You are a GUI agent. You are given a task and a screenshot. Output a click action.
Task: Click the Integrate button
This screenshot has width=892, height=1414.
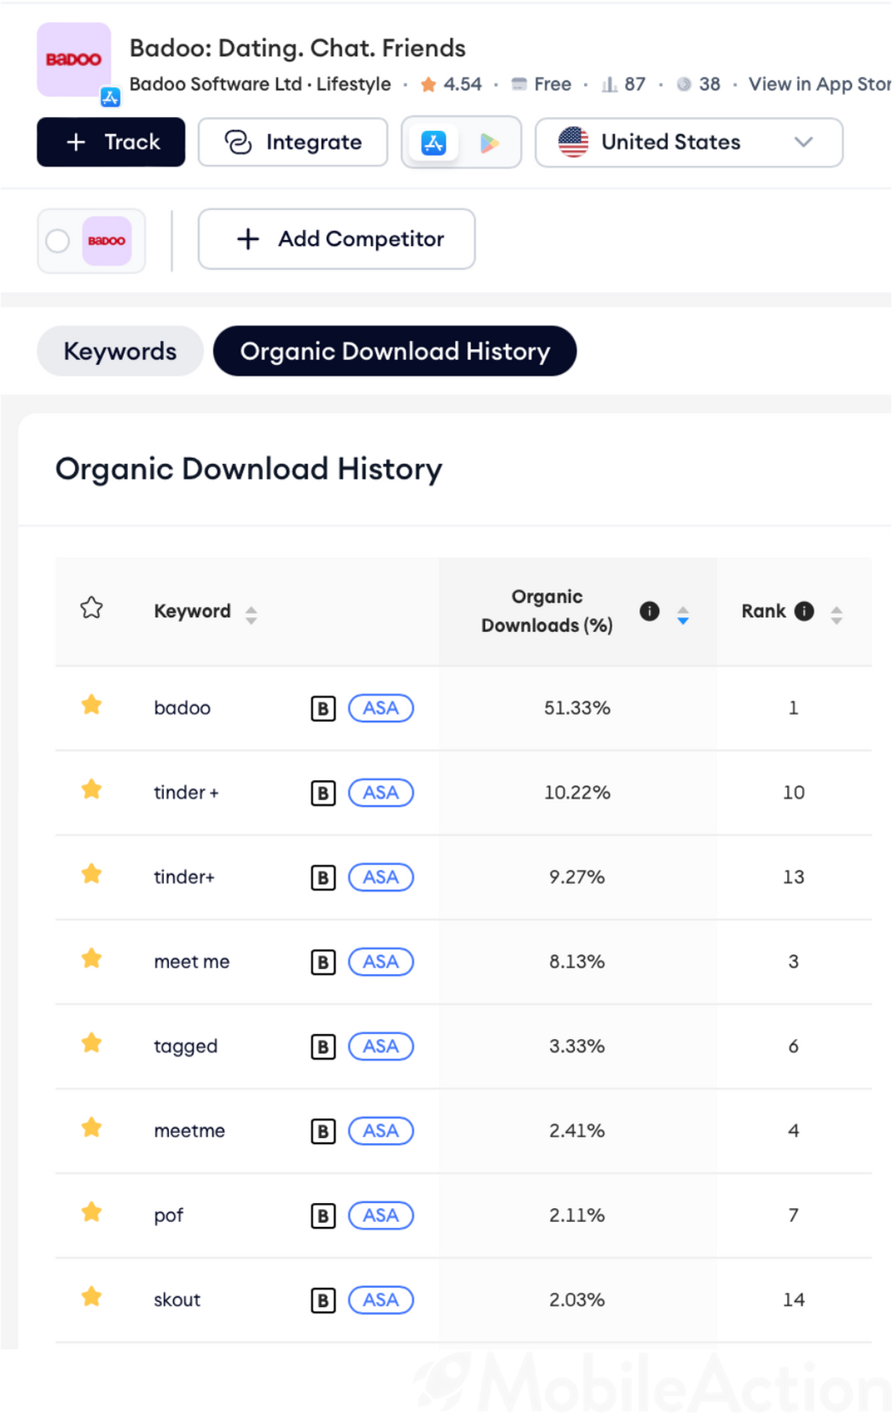(x=293, y=142)
